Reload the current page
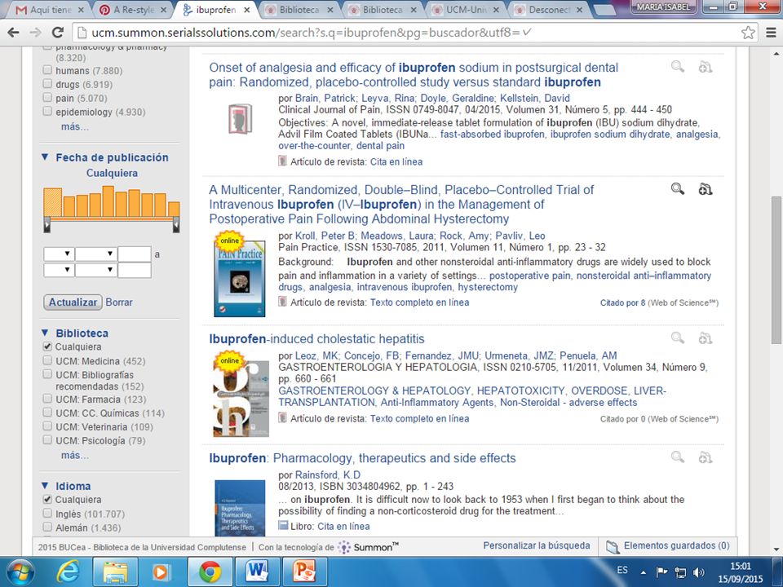 click(58, 33)
